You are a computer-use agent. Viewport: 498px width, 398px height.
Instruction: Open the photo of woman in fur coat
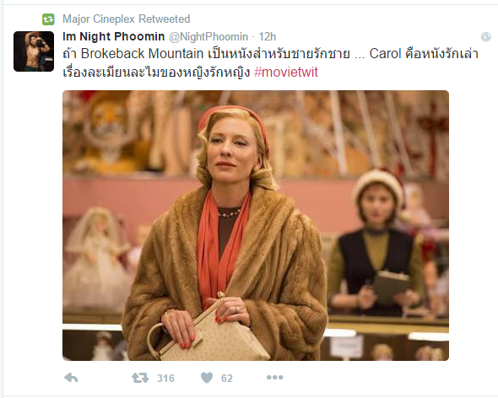[256, 225]
